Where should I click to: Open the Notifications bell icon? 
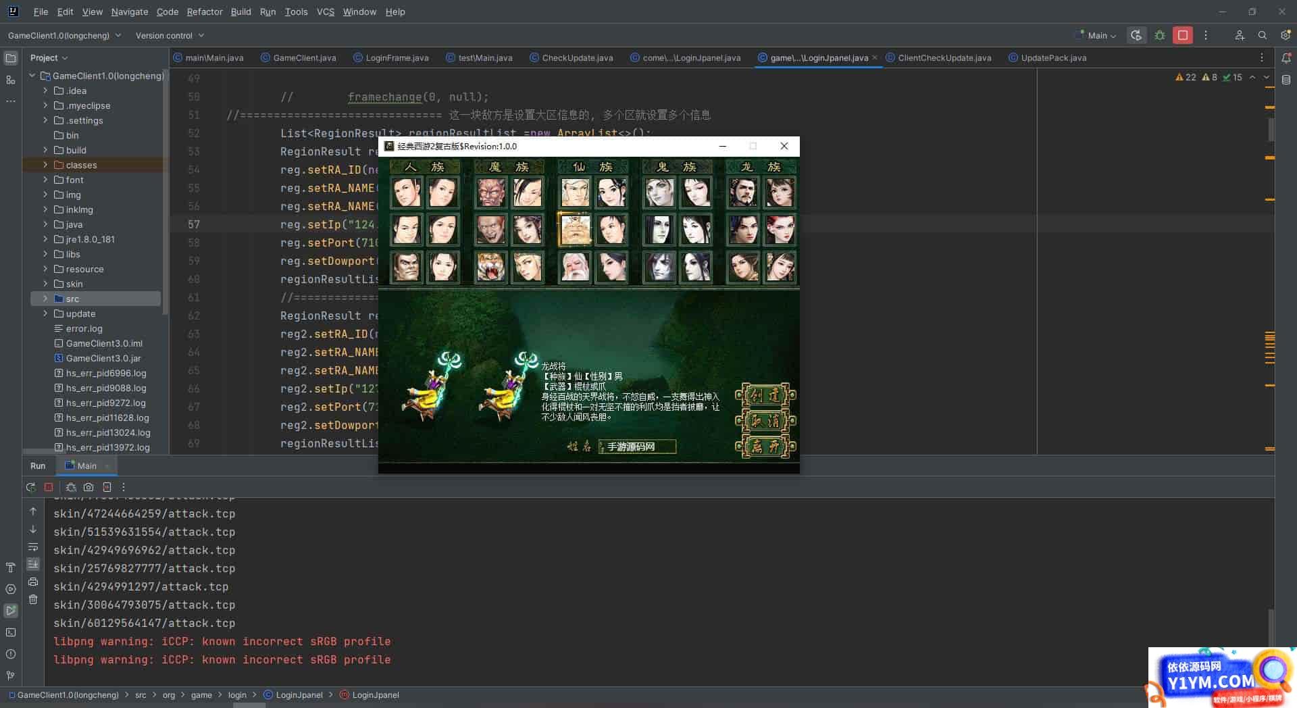[x=1286, y=58]
